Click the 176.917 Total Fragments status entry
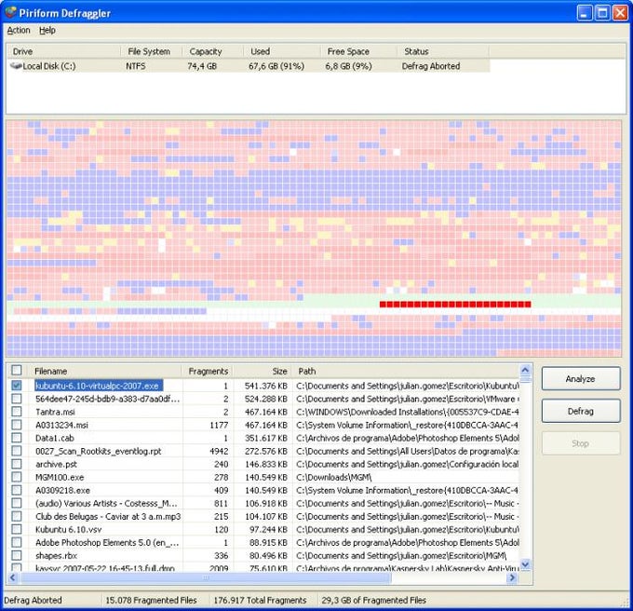This screenshot has height=611, width=633. point(260,601)
